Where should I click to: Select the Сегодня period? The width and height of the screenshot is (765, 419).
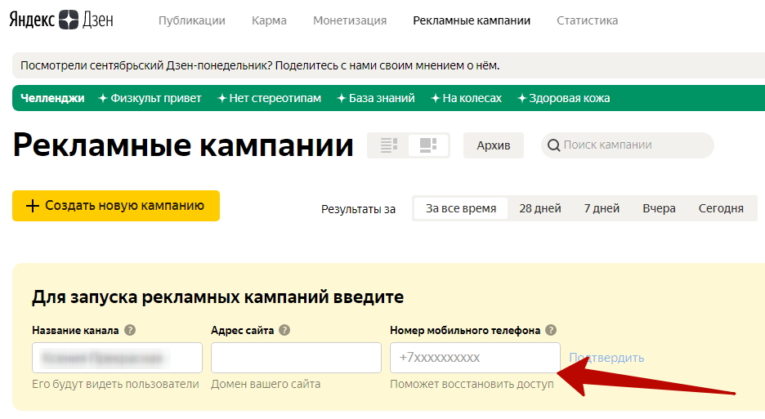point(721,208)
